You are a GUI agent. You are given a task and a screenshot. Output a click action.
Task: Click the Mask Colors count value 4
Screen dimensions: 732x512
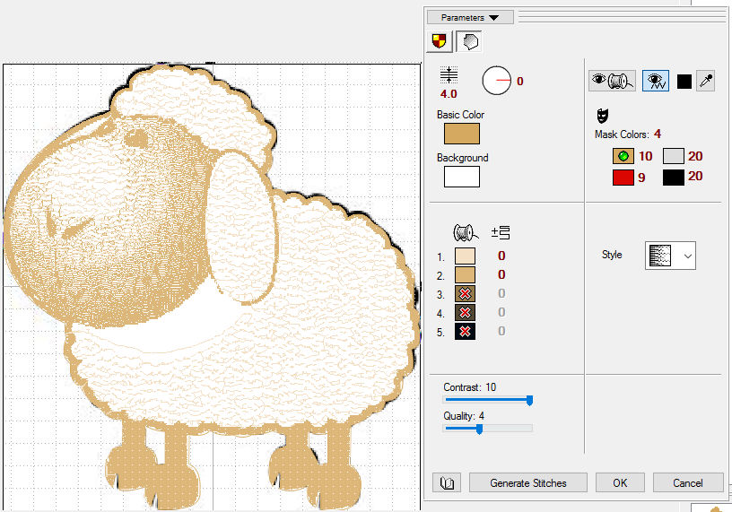coord(658,135)
